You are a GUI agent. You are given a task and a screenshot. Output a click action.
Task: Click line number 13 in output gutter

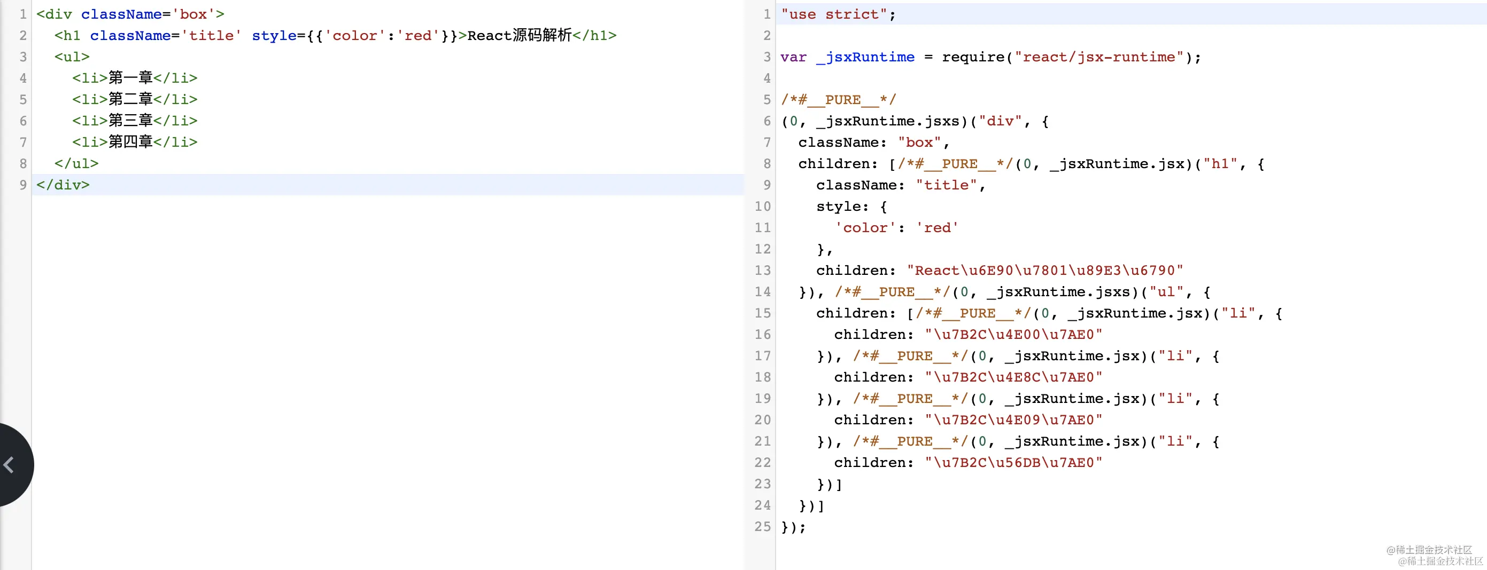click(x=762, y=270)
